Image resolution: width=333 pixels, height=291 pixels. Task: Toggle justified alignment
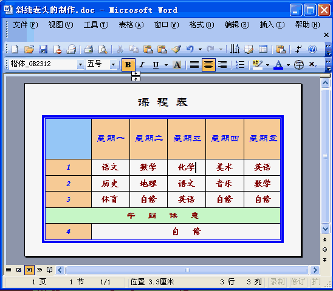point(194,65)
